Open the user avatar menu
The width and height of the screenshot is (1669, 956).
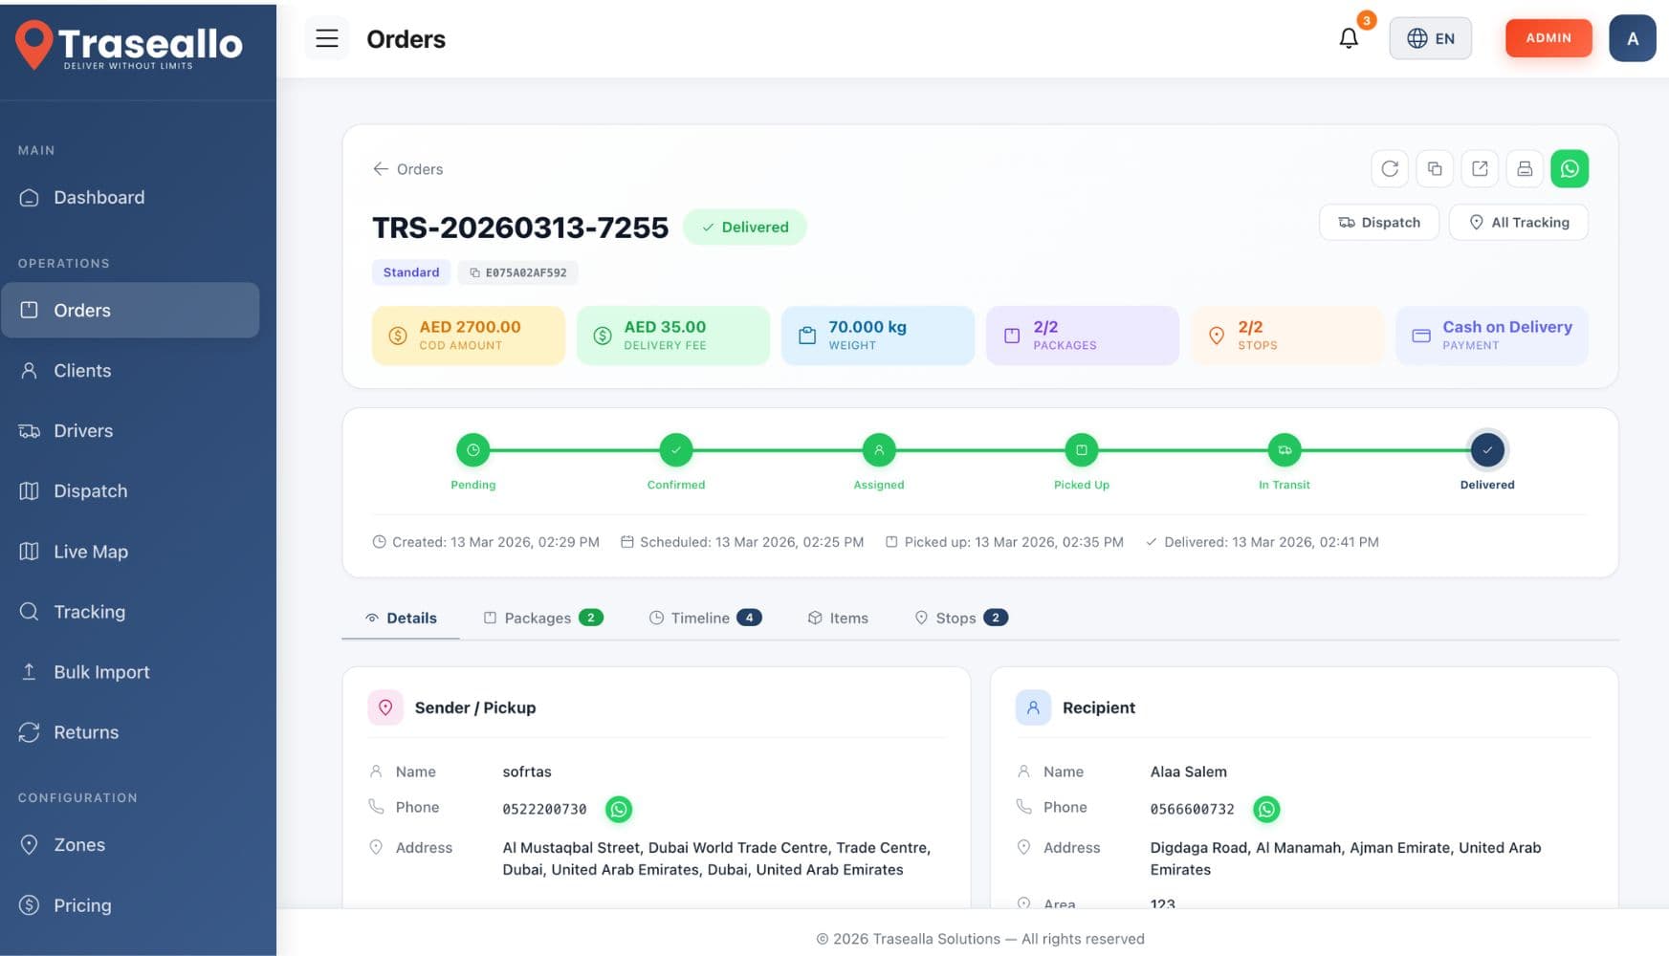click(x=1632, y=38)
